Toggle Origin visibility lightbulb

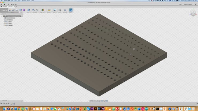(x=5, y=22)
